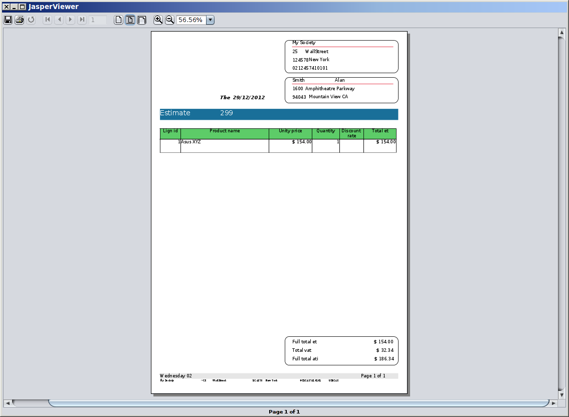This screenshot has height=417, width=569.
Task: Click 'Wednesday 02' footer date
Action: (x=175, y=375)
